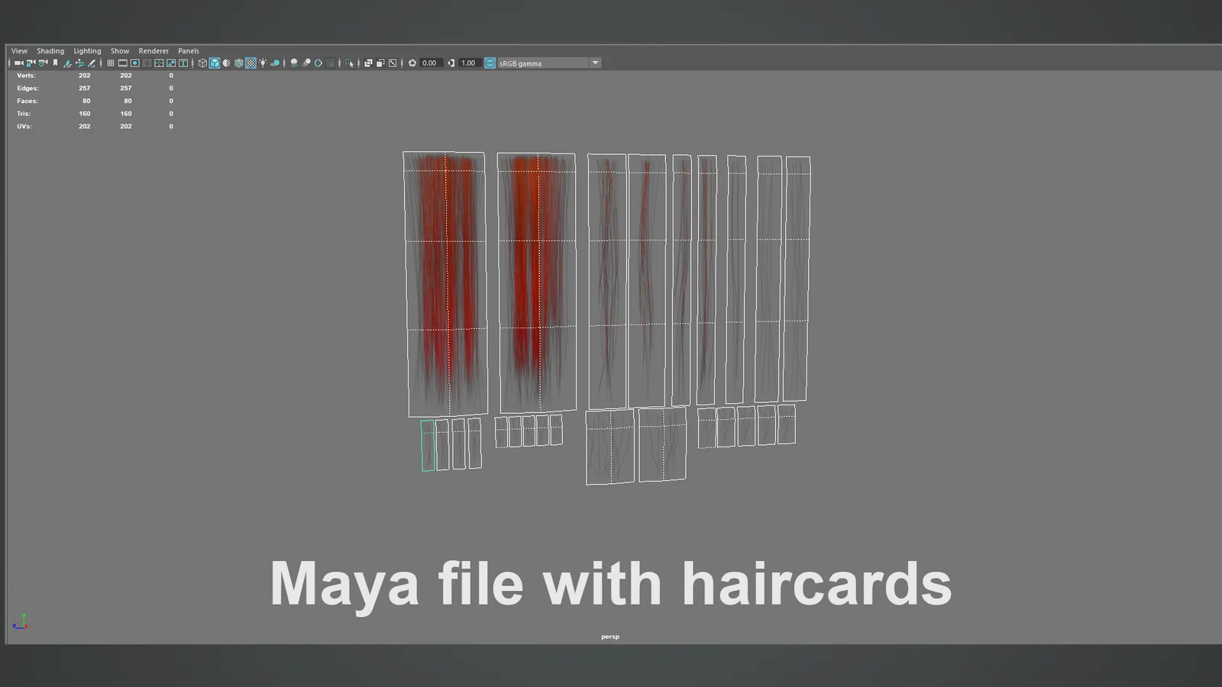Open the Renderer menu
The width and height of the screenshot is (1222, 687).
coord(154,50)
